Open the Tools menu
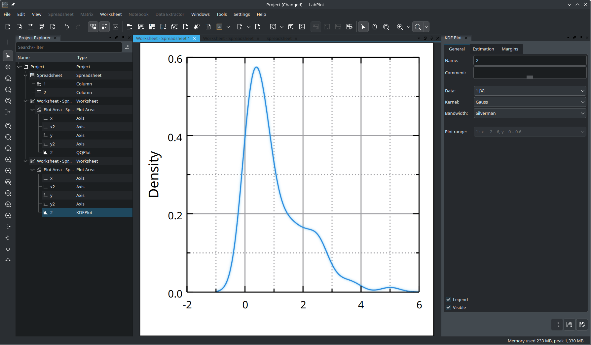Viewport: 591px width, 345px height. [x=221, y=14]
